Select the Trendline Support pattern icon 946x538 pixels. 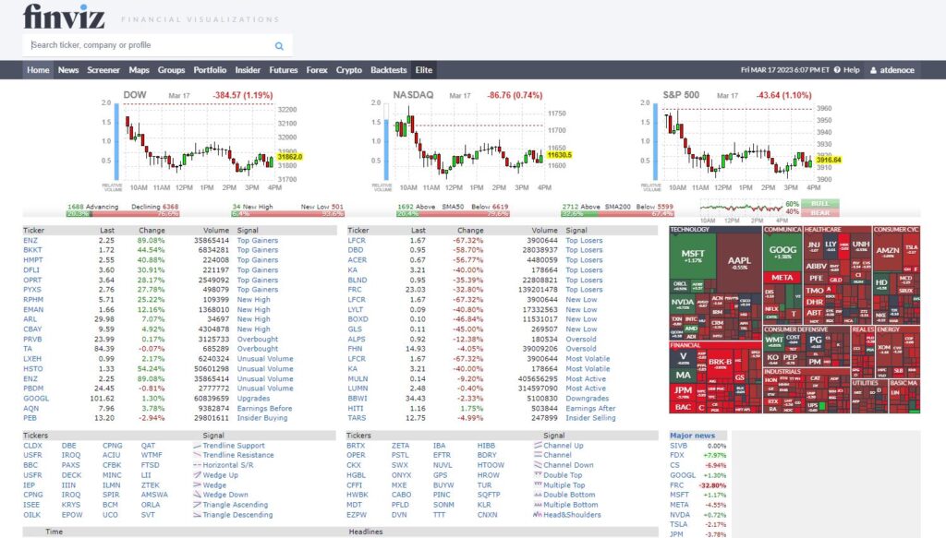[199, 445]
